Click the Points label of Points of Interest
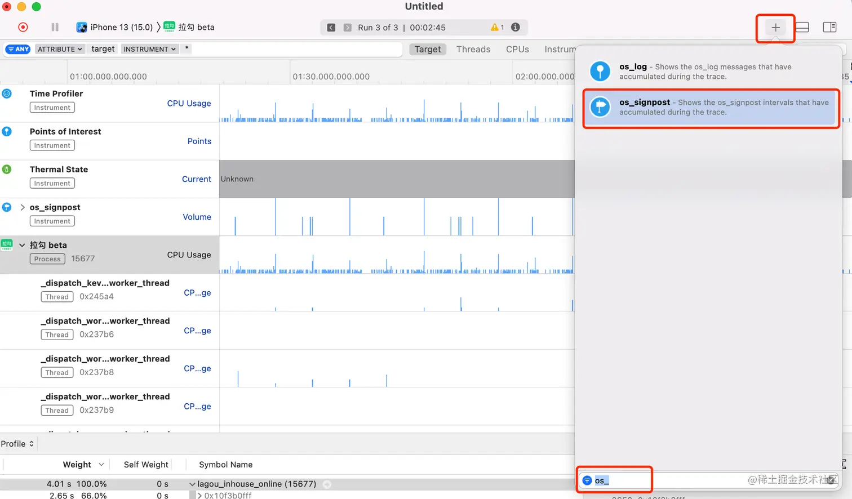This screenshot has width=852, height=499. point(199,141)
